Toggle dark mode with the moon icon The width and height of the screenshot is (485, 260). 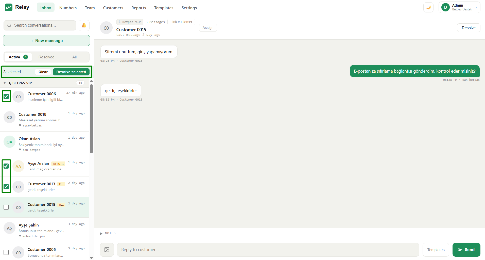coord(428,7)
